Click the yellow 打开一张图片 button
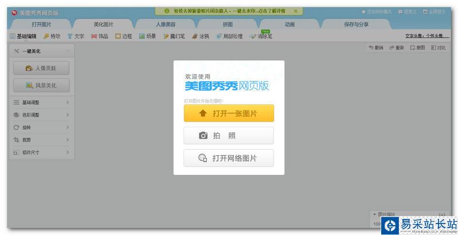 [x=229, y=113]
